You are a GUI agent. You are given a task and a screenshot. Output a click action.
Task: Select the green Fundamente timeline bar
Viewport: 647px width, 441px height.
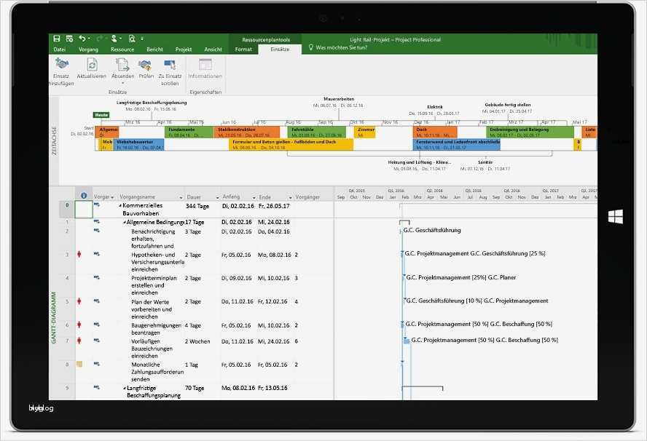[189, 132]
